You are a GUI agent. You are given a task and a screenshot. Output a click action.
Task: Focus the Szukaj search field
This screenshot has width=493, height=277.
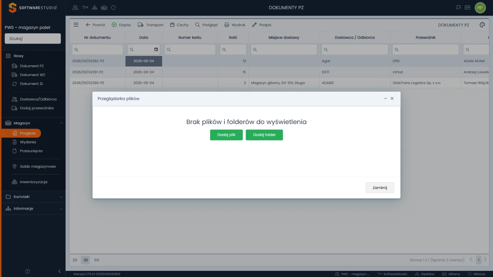(33, 38)
